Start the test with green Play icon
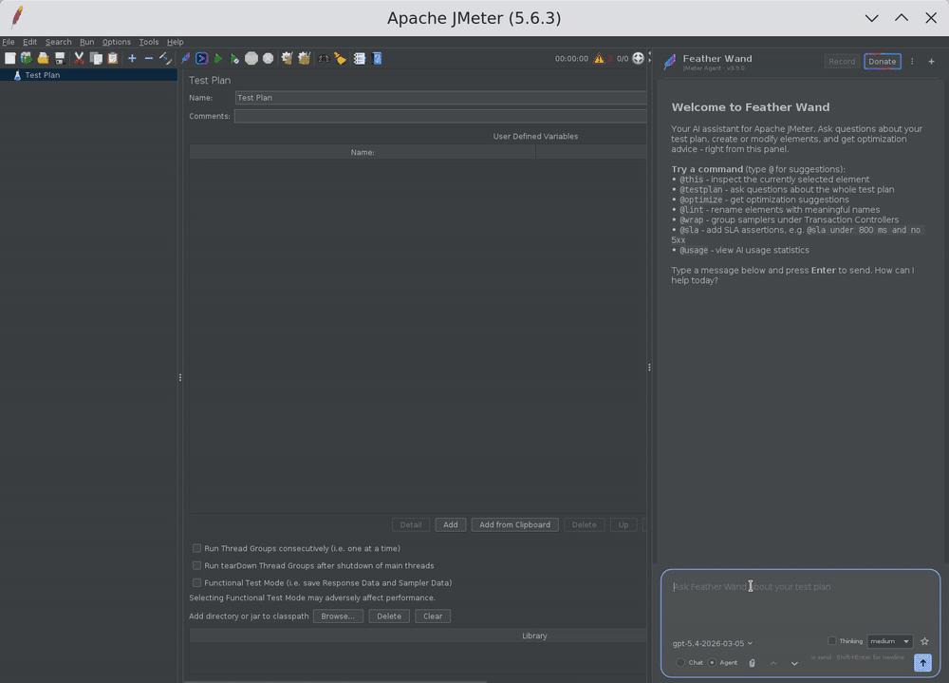The width and height of the screenshot is (949, 683). click(218, 58)
